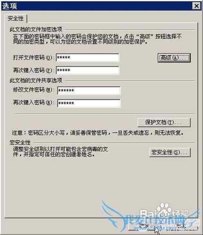The height and width of the screenshot is (235, 203).
Task: Click the 选项 title bar
Action: pos(97,6)
